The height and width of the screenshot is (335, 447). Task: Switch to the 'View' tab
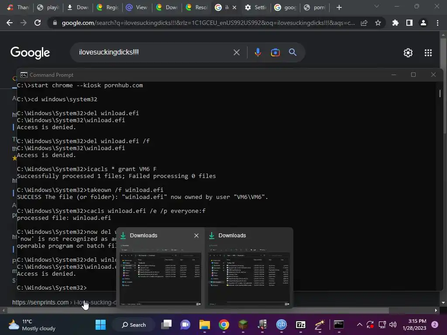138,7
